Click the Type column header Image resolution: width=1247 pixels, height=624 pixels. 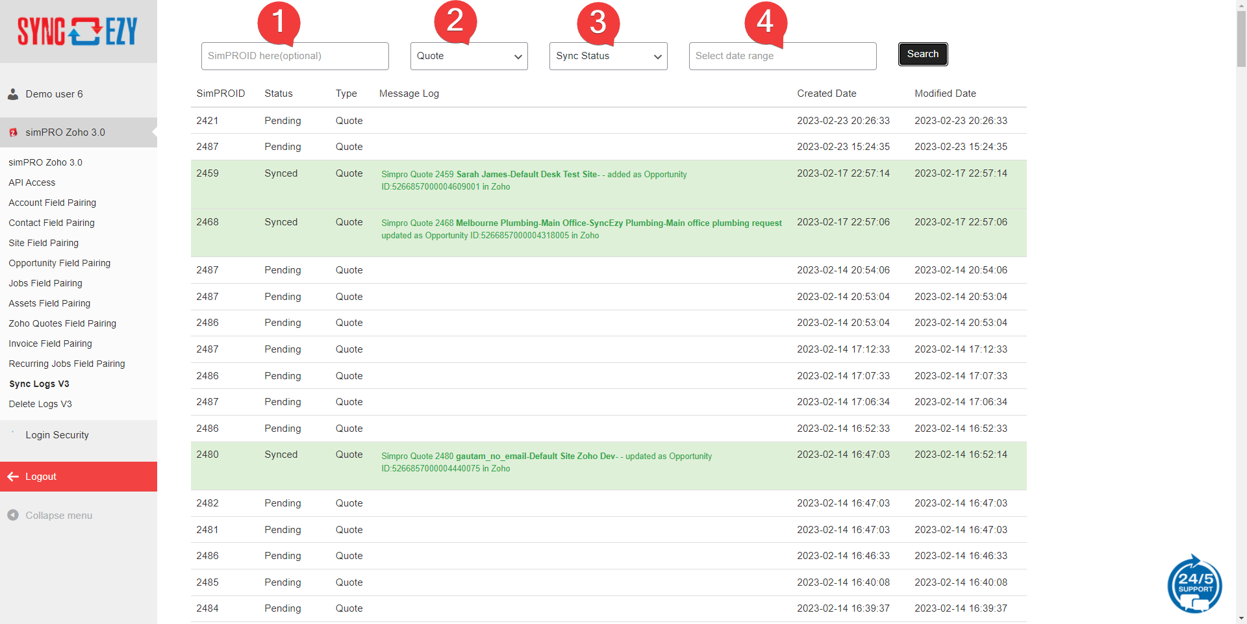346,94
